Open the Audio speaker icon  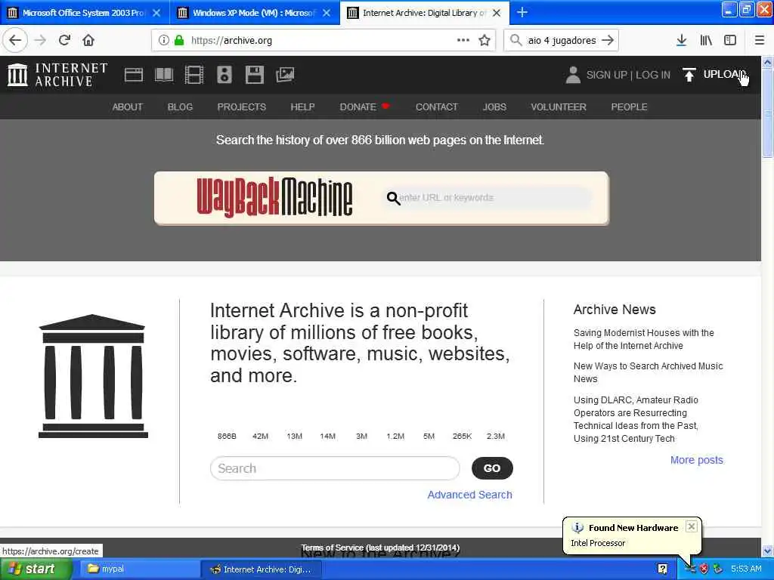coord(224,75)
